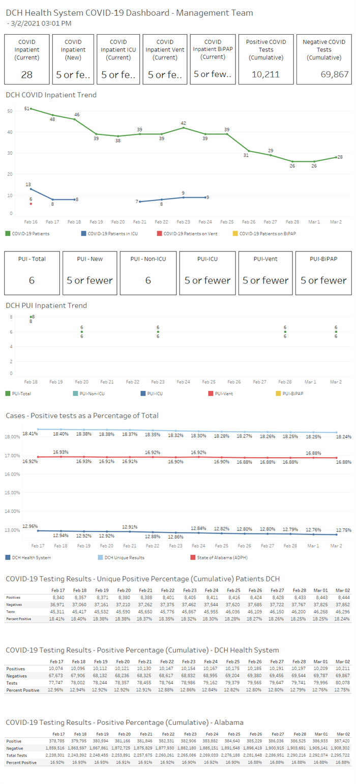356x784 pixels.
Task: Select the PUI - Total card
Action: point(32,272)
